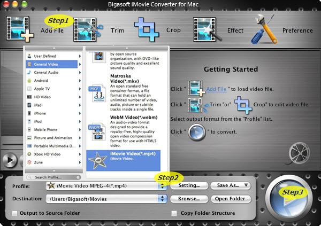This screenshot has width=321, height=226.
Task: Click the Xbox HD Video icon
Action: coord(29,154)
